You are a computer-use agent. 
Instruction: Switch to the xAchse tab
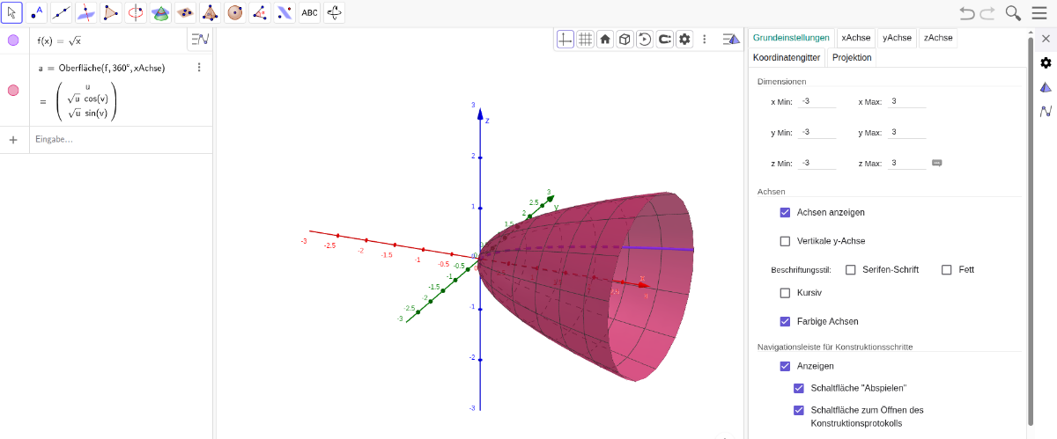point(855,38)
